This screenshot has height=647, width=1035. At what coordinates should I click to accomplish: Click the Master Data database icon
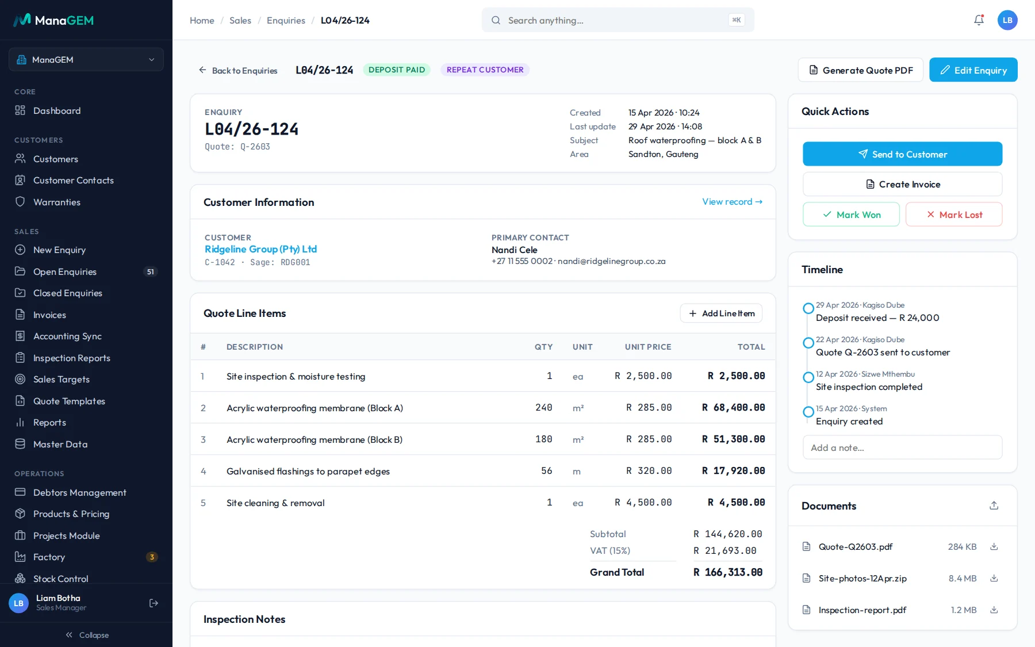(20, 444)
